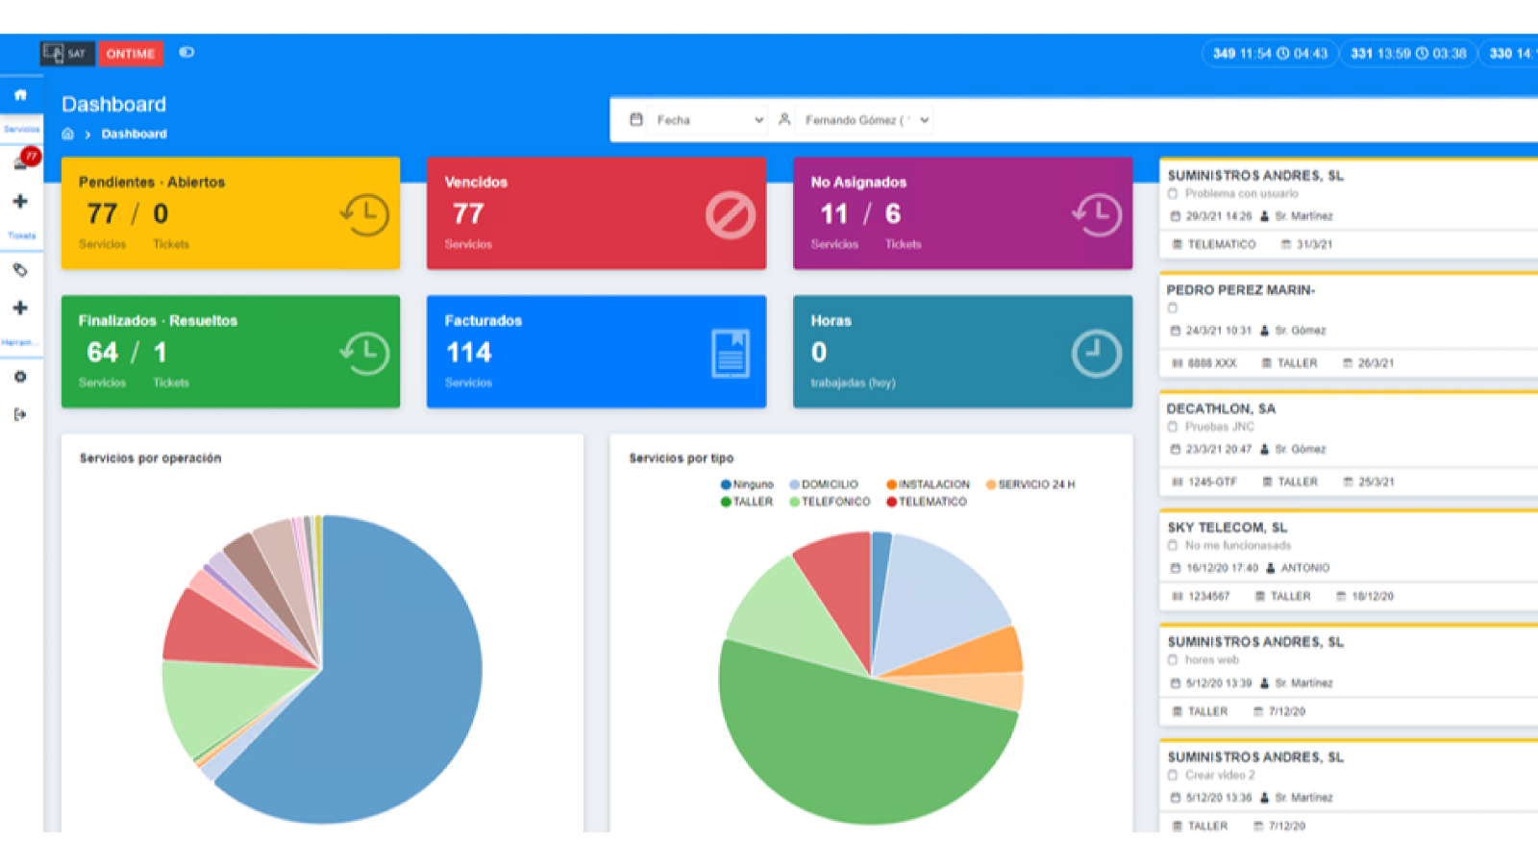Click the plus icon below the tag icon
Viewport: 1538px width, 865px height.
pos(20,309)
